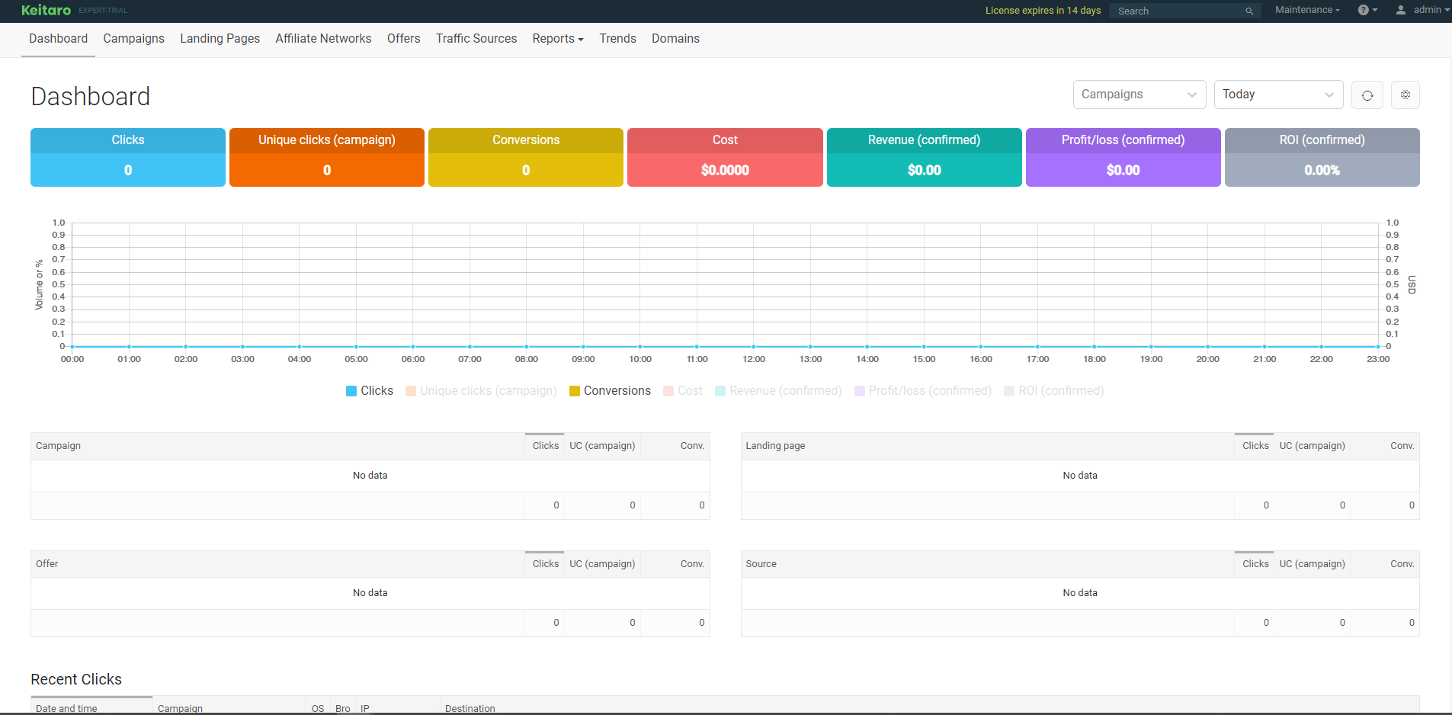
Task: Open the Affiliate Networks page
Action: pyautogui.click(x=323, y=39)
